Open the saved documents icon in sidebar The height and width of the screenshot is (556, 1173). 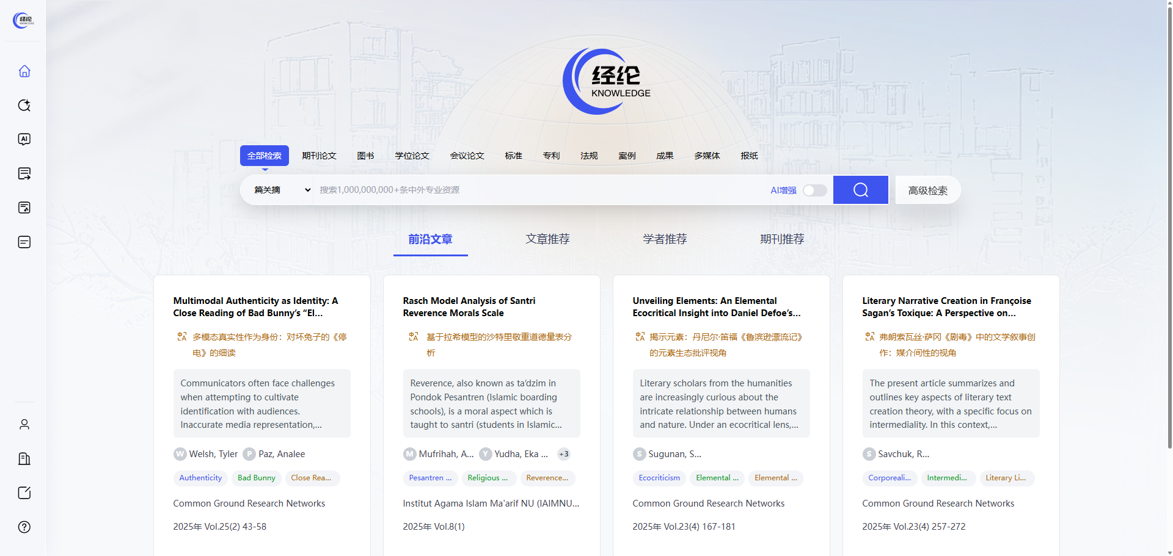[24, 208]
